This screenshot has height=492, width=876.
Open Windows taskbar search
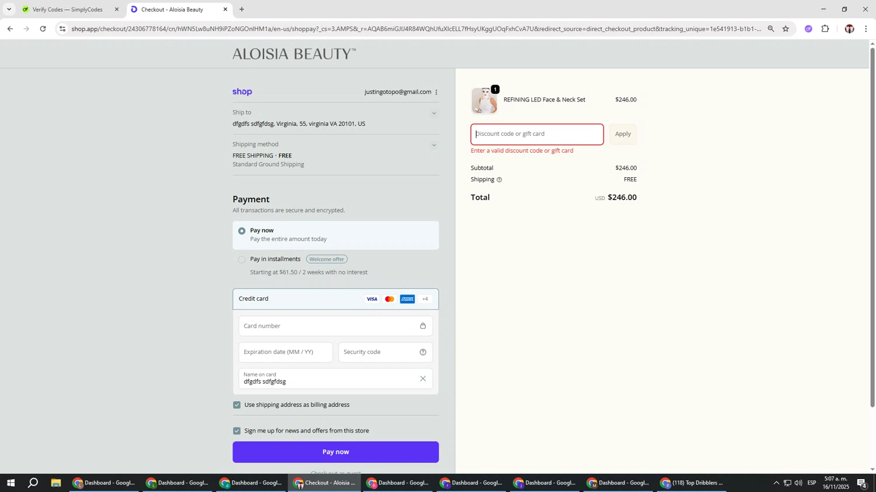[33, 483]
